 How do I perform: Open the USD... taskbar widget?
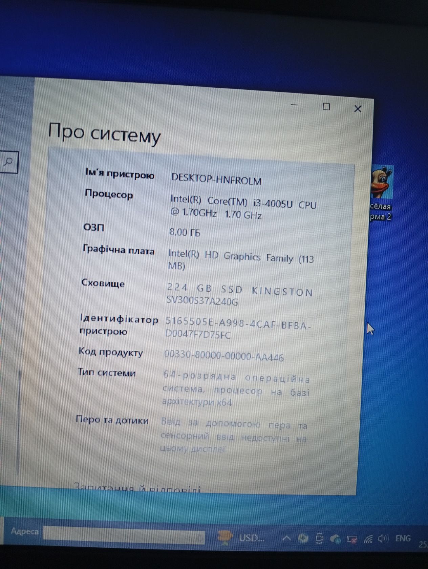click(251, 538)
